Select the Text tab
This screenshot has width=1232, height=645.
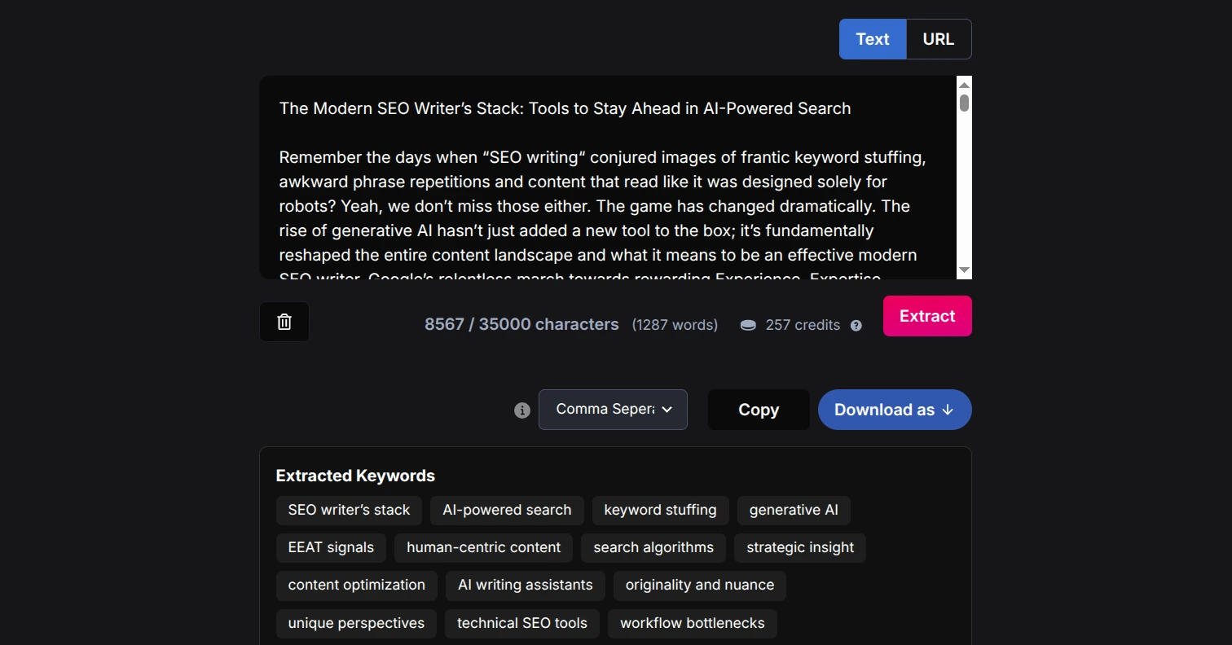coord(872,38)
